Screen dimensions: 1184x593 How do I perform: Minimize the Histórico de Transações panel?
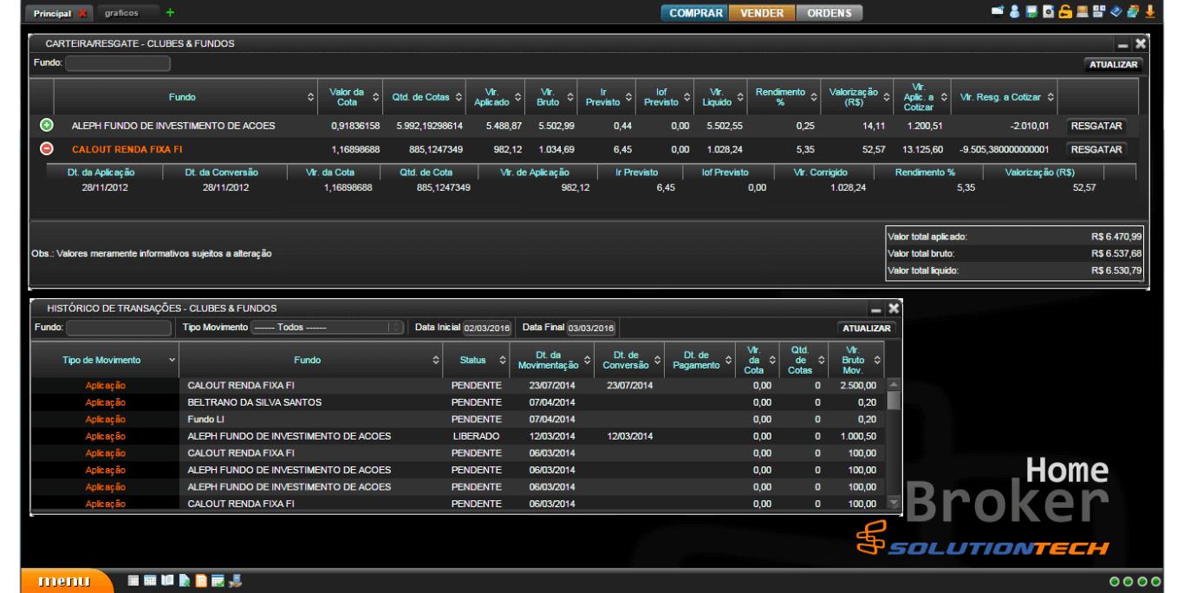coord(876,309)
